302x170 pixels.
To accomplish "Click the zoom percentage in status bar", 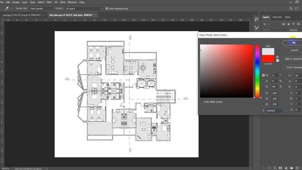I will [x=6, y=169].
